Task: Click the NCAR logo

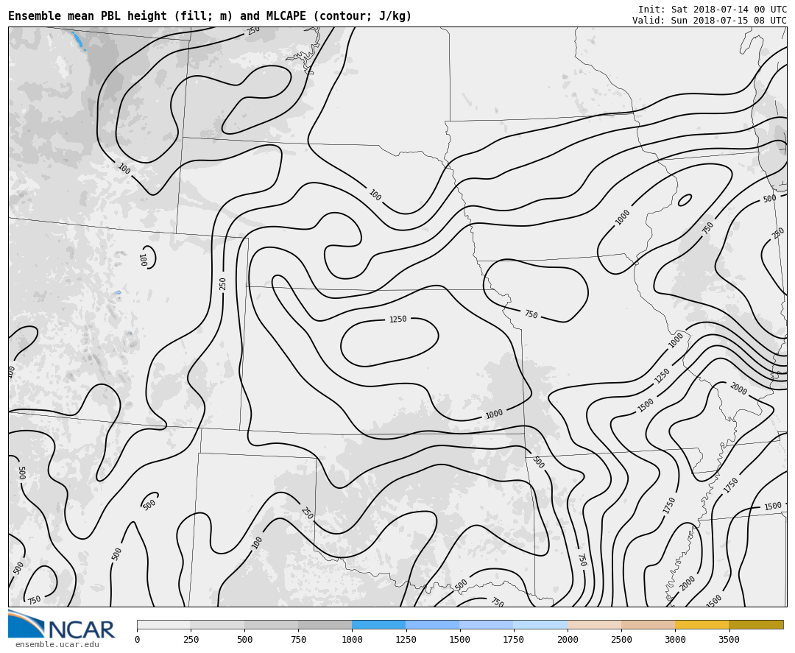Action: [61, 625]
